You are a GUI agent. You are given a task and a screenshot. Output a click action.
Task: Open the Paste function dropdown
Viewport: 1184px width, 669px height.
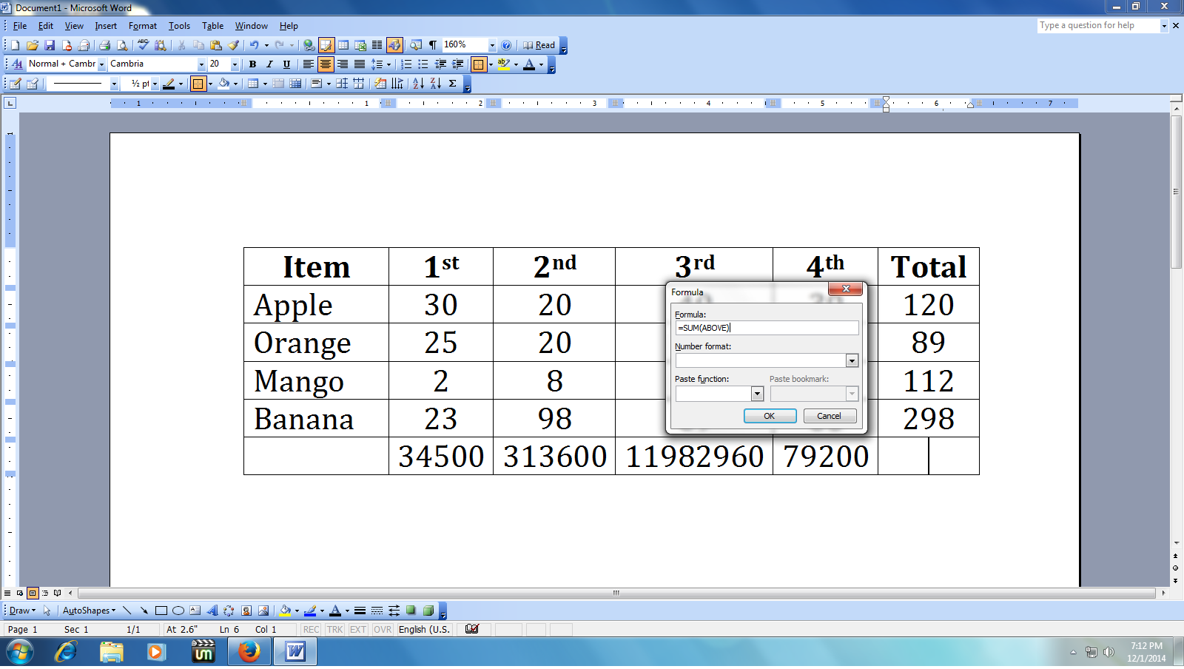pyautogui.click(x=757, y=394)
